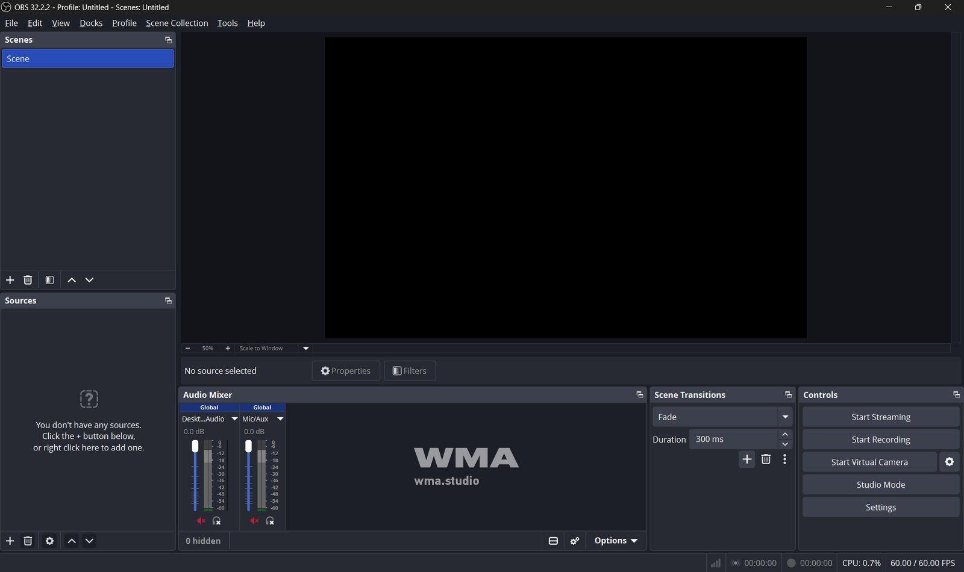Open transition properties three-dot menu
Image resolution: width=964 pixels, height=572 pixels.
coord(784,459)
